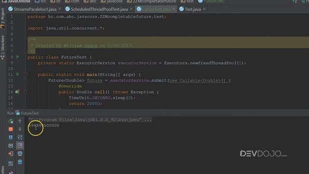
Task: Close FutureTest.java tab
Action: click(173, 9)
